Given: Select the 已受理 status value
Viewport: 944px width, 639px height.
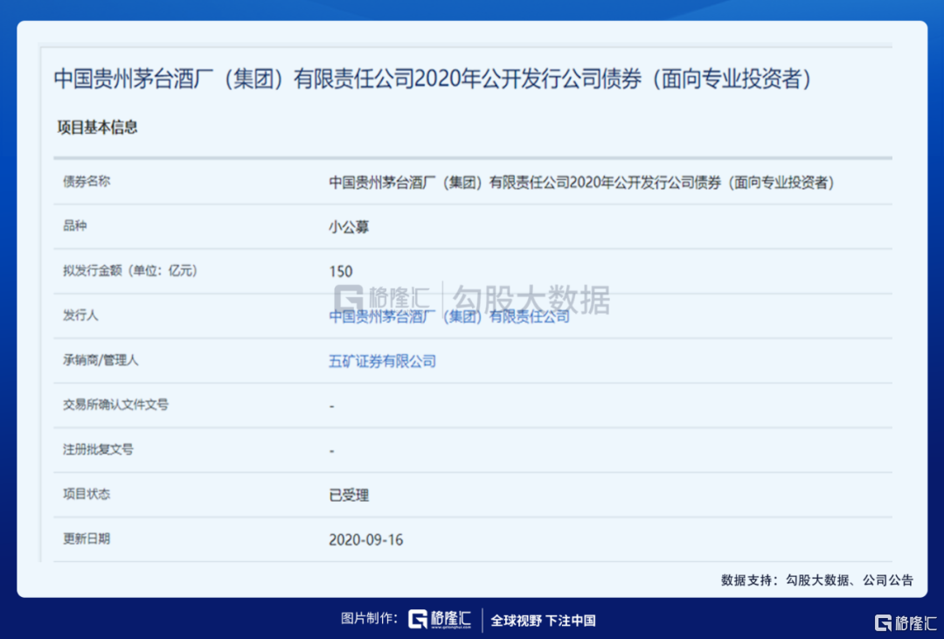Looking at the screenshot, I should [349, 495].
